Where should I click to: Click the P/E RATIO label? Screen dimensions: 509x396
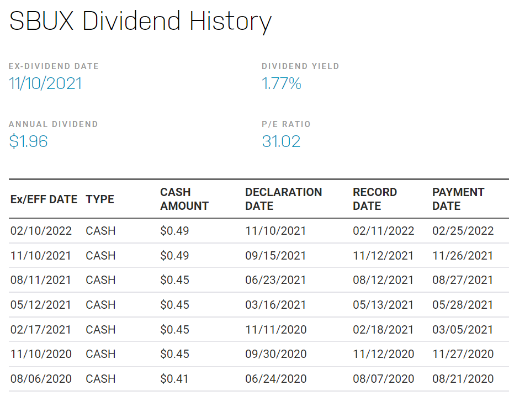tap(286, 124)
